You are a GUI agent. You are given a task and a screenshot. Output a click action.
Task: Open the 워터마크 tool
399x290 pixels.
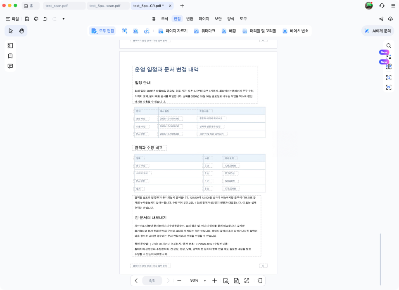204,31
